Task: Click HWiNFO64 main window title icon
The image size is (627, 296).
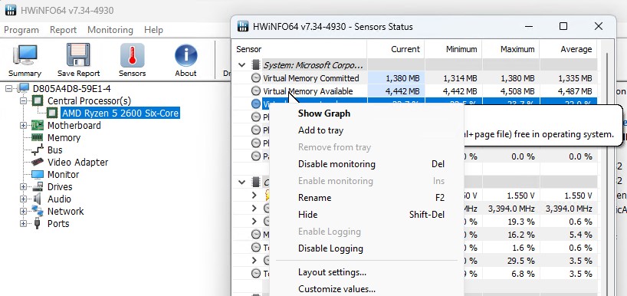Action: [x=11, y=10]
